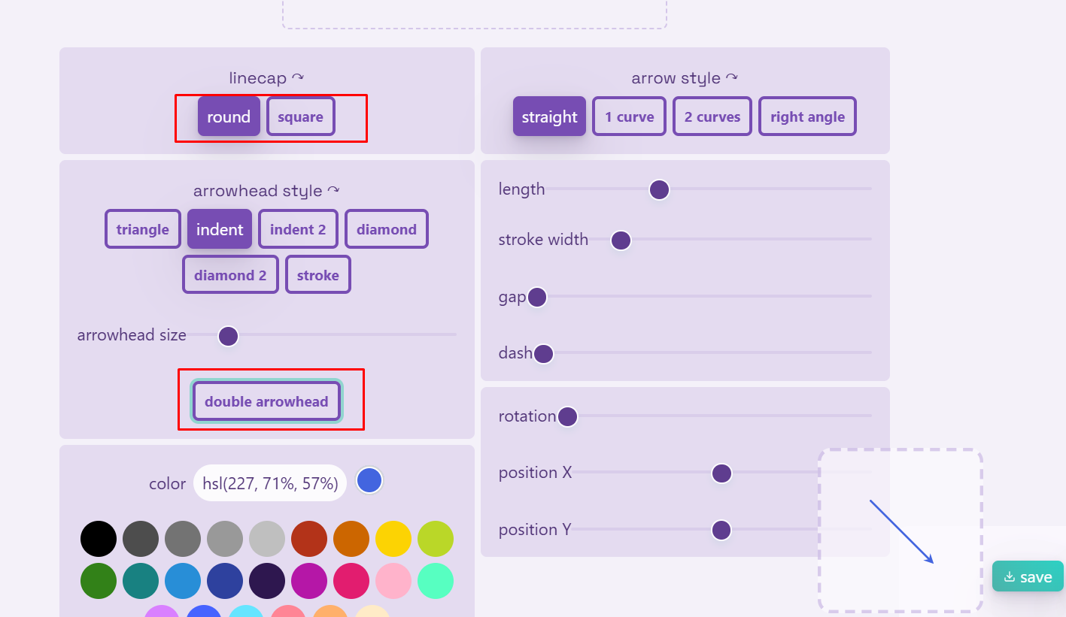Click the rotation slider handle
1066x617 pixels.
pyautogui.click(x=567, y=416)
